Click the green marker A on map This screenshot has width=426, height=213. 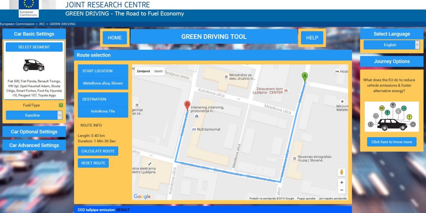point(304,76)
